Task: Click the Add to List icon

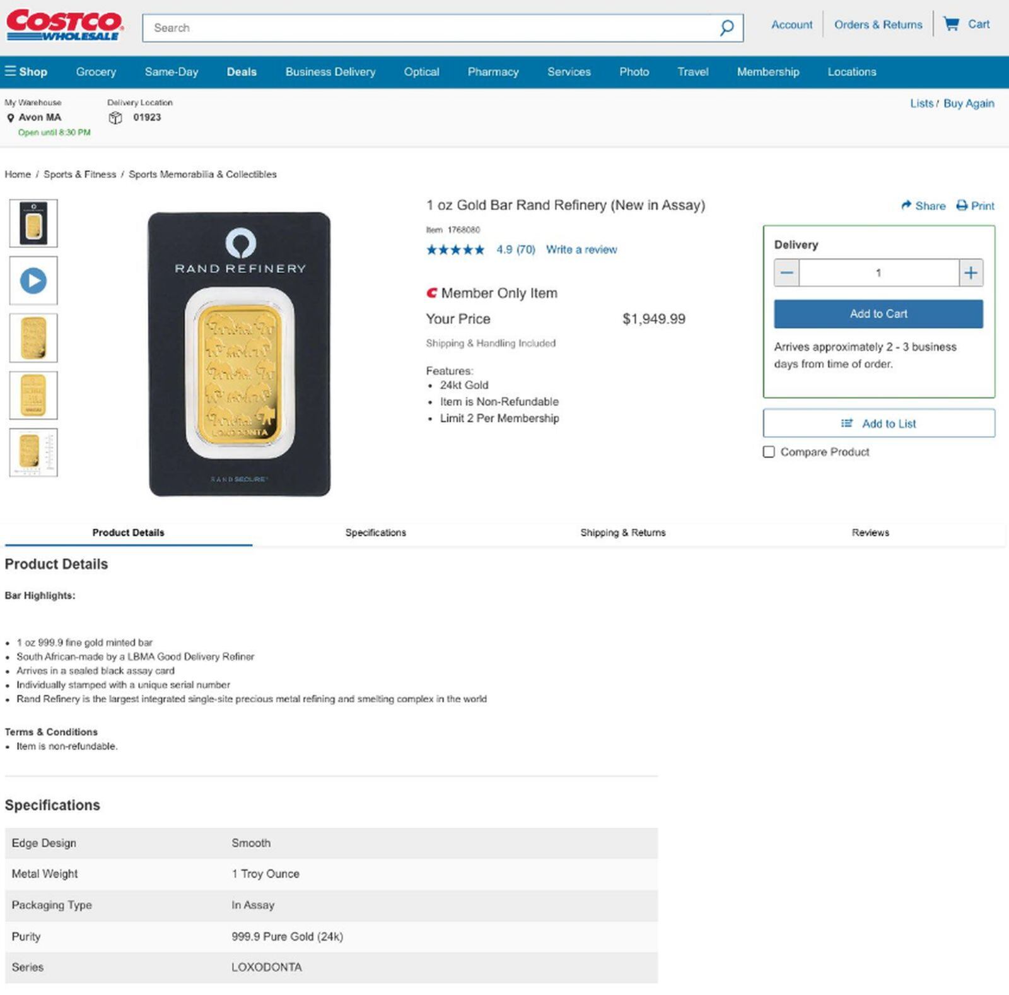Action: (846, 423)
